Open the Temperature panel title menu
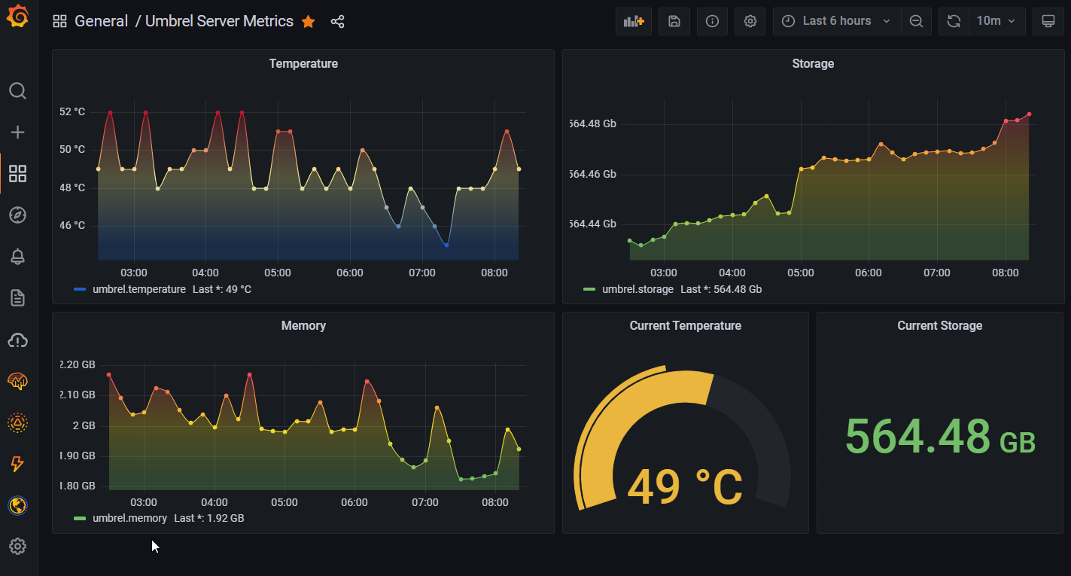This screenshot has width=1071, height=576. [x=303, y=64]
